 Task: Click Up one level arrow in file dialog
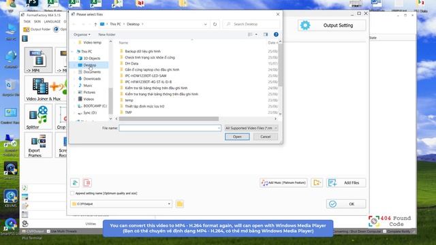pos(95,24)
